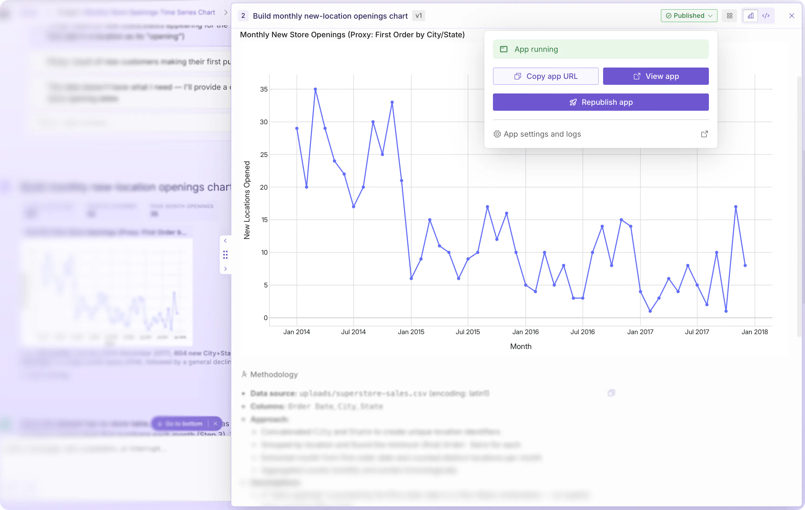Select the code view icon
Screen dimensions: 805x510
click(766, 16)
